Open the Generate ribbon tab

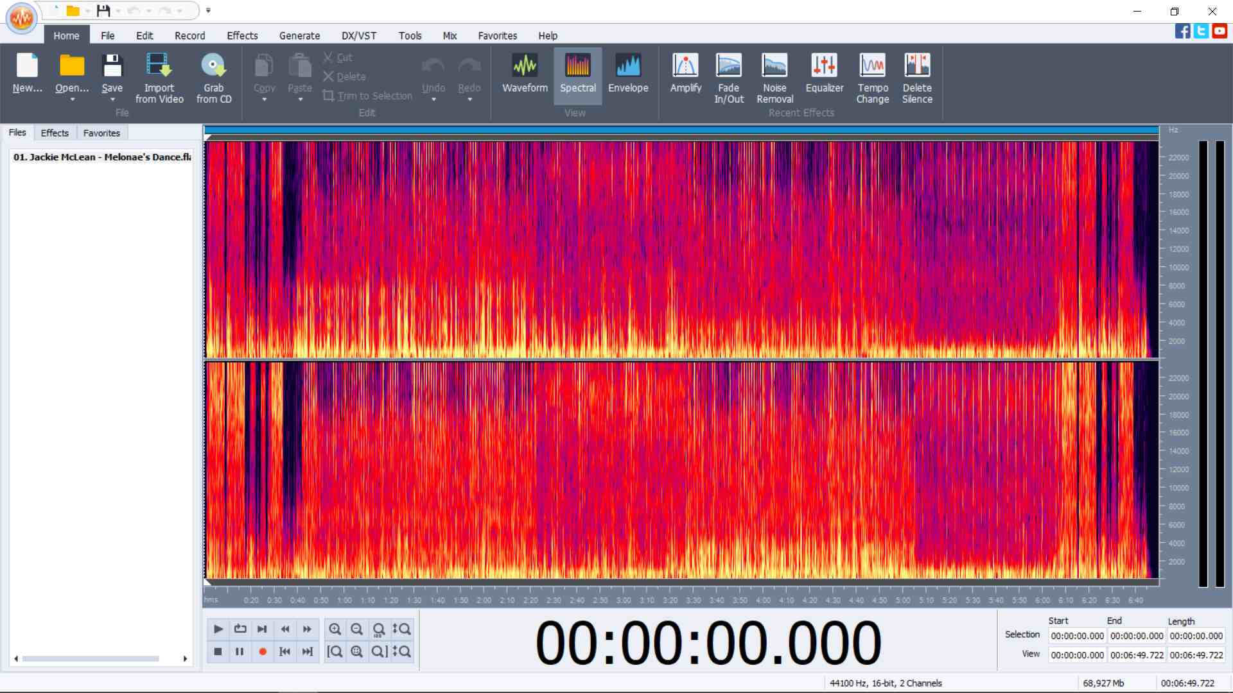coord(299,36)
